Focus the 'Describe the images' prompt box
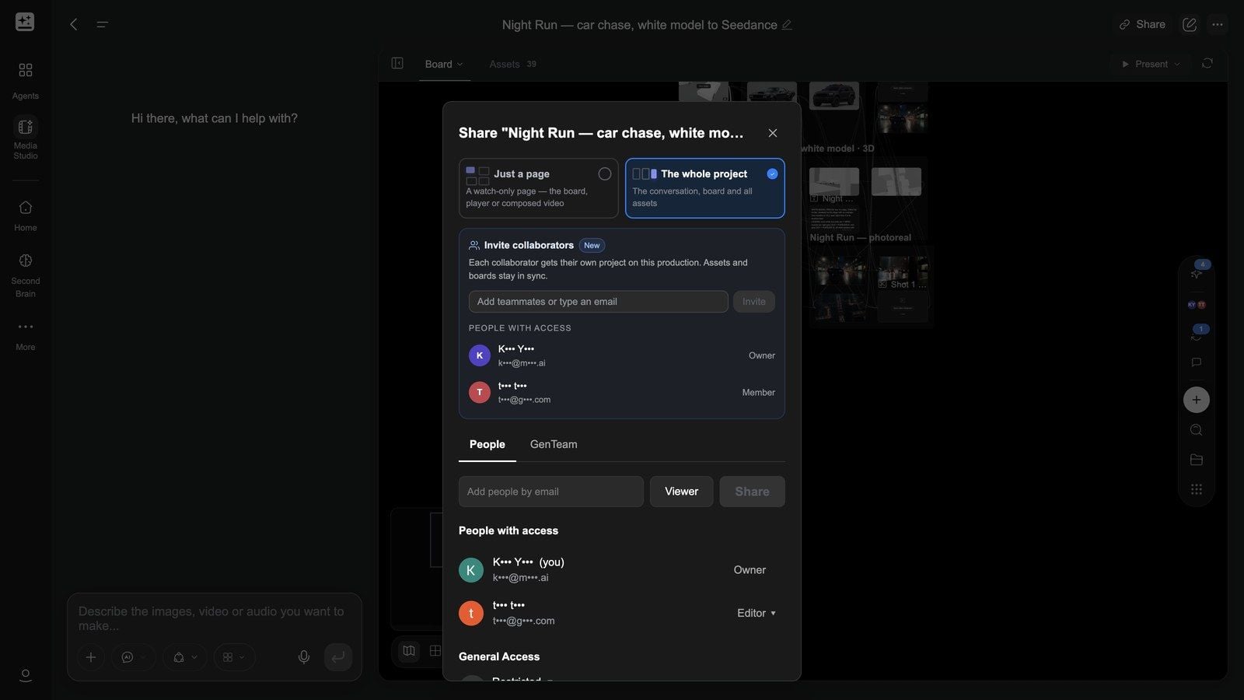Image resolution: width=1244 pixels, height=700 pixels. click(214, 618)
